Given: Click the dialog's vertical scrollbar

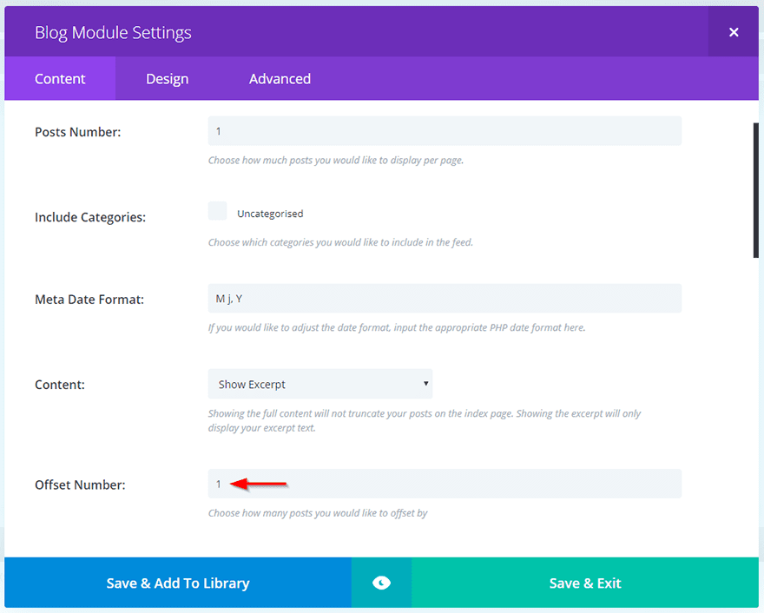Looking at the screenshot, I should tap(755, 191).
